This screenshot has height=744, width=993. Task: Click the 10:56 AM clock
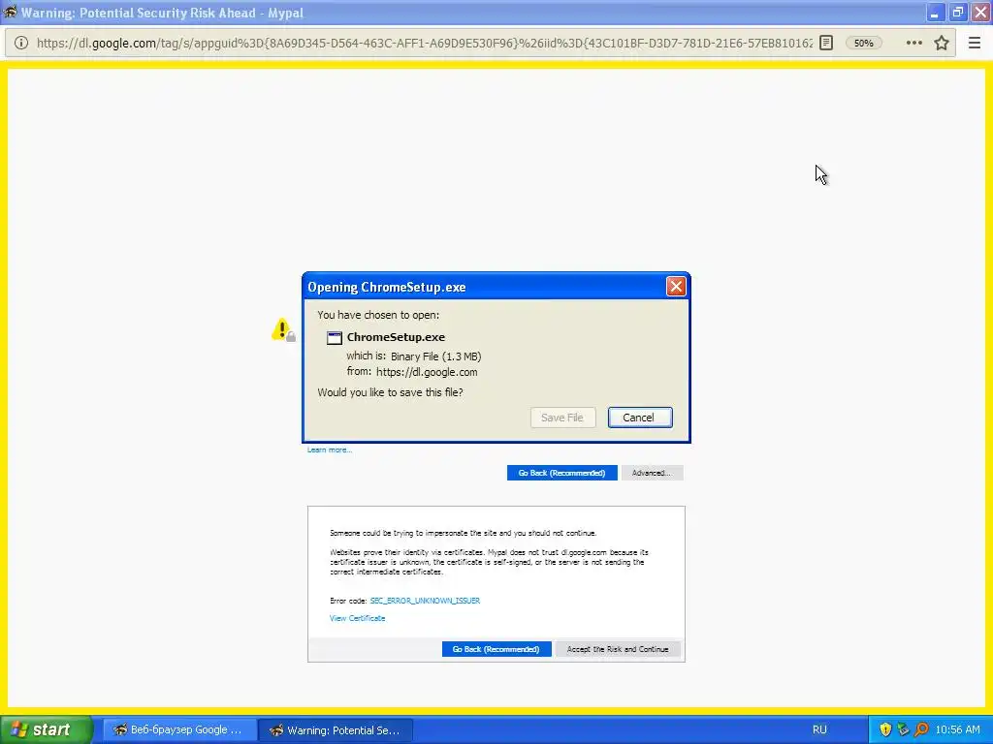pos(957,729)
